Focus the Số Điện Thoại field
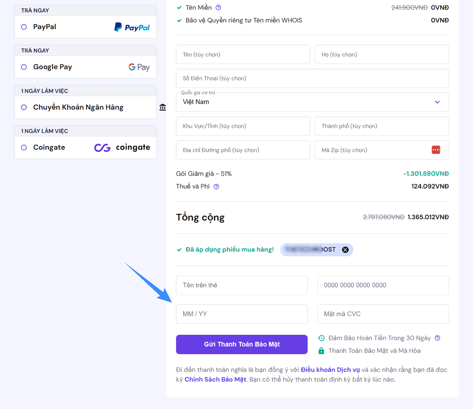This screenshot has width=473, height=409. pos(312,78)
